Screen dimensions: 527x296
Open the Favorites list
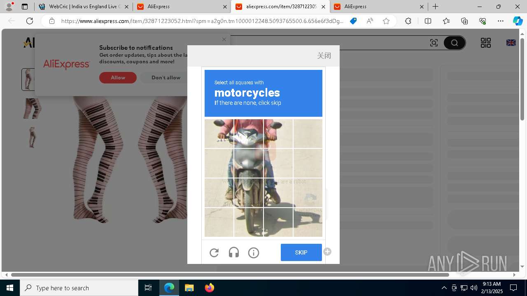coord(446,21)
